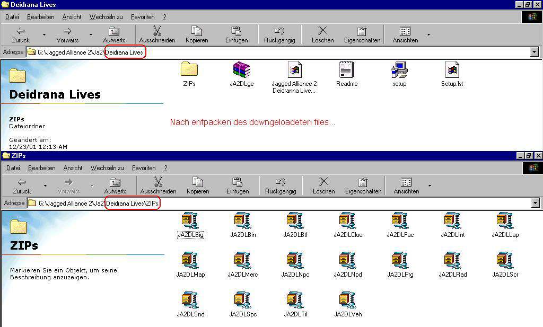543x327 pixels.
Task: Expand Zurück history dropdown in ZIPs window
Action: (45, 186)
